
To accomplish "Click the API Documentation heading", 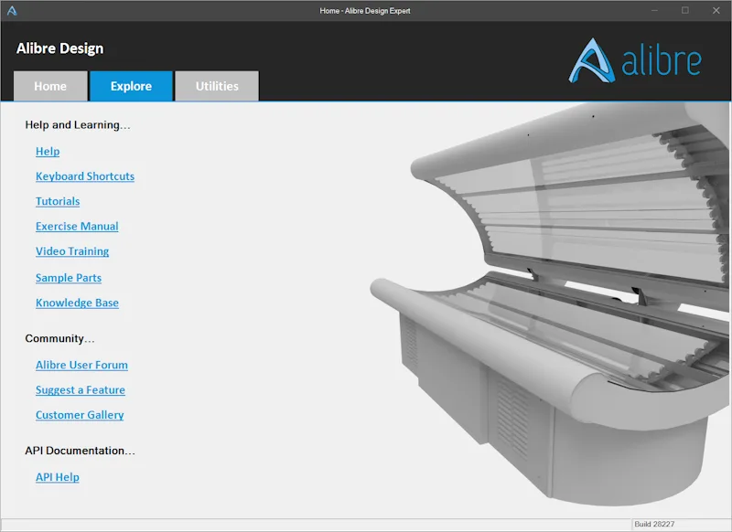I will point(81,451).
